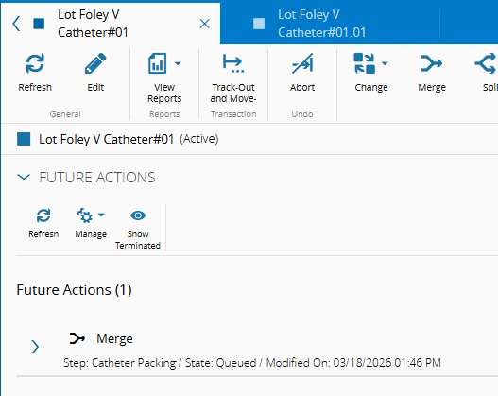Click the Merge ribbon icon
The width and height of the screenshot is (498, 396).
click(432, 63)
